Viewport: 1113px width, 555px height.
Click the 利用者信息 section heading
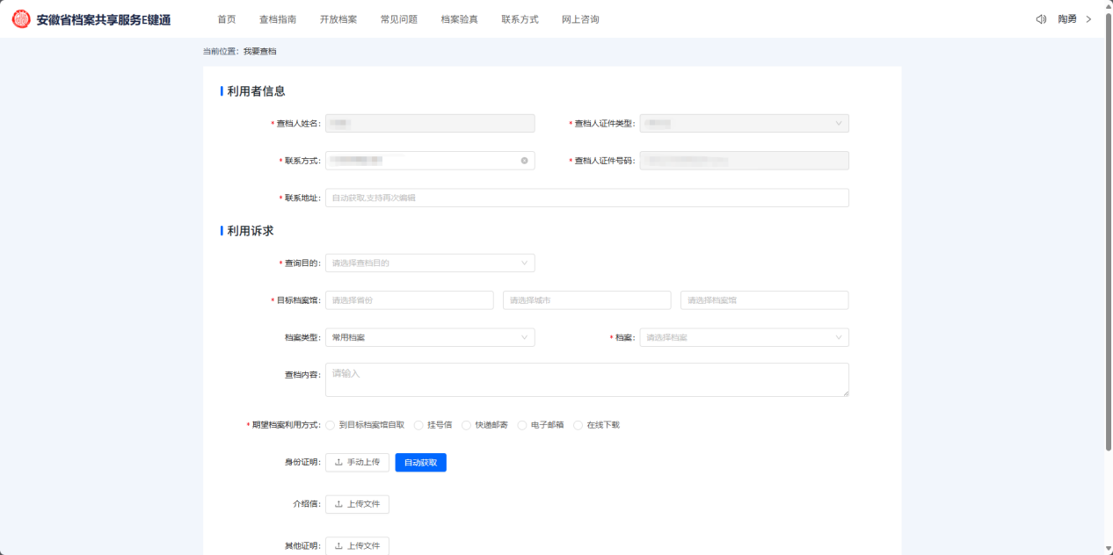[x=256, y=90]
